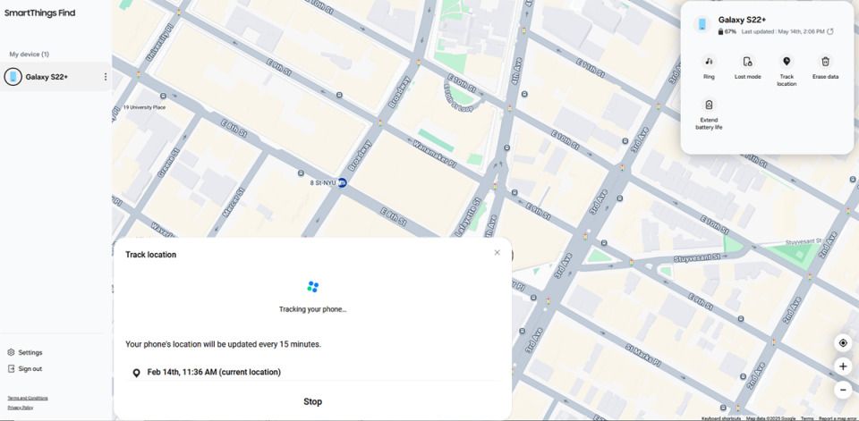Zoom in on the map
The image size is (859, 421).
tap(843, 366)
